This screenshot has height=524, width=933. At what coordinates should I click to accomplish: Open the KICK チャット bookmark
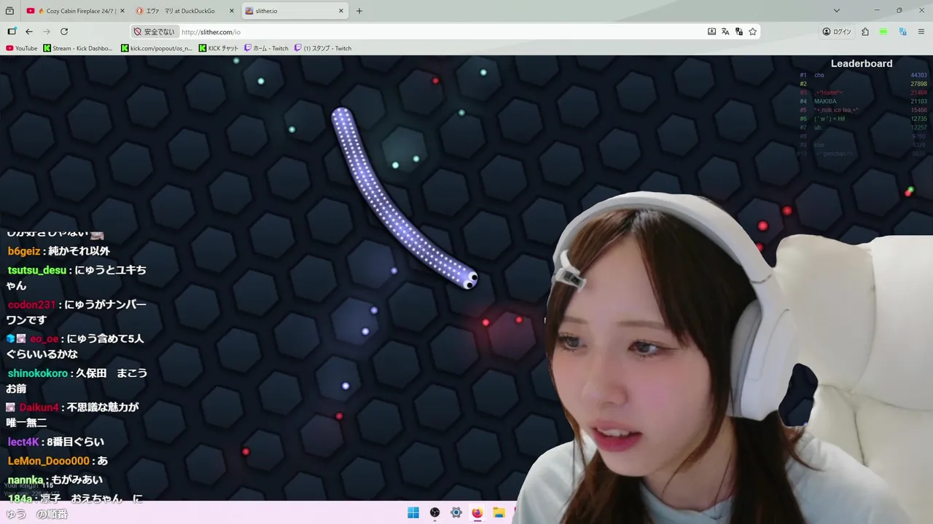click(219, 48)
